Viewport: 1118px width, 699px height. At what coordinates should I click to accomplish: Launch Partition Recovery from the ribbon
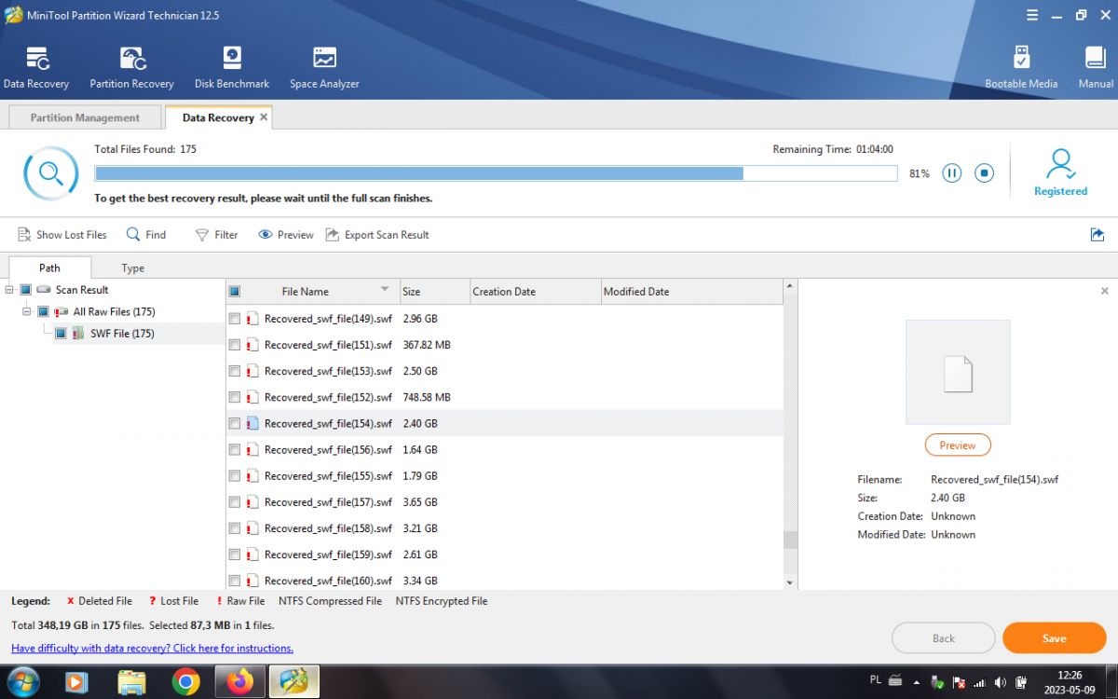click(132, 59)
